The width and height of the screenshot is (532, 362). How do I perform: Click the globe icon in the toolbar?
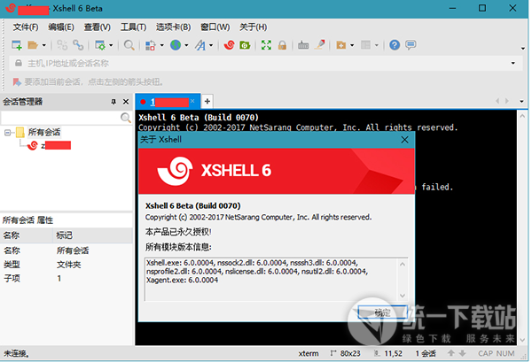[176, 45]
